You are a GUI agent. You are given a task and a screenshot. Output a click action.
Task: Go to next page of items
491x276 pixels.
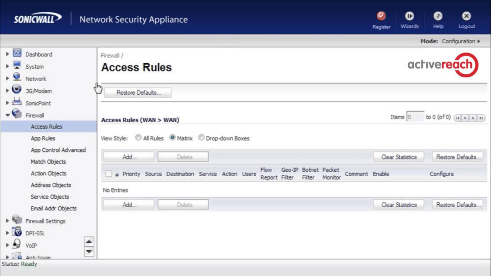click(473, 118)
